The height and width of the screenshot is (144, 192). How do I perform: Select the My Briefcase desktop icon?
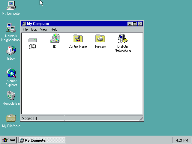(11, 118)
